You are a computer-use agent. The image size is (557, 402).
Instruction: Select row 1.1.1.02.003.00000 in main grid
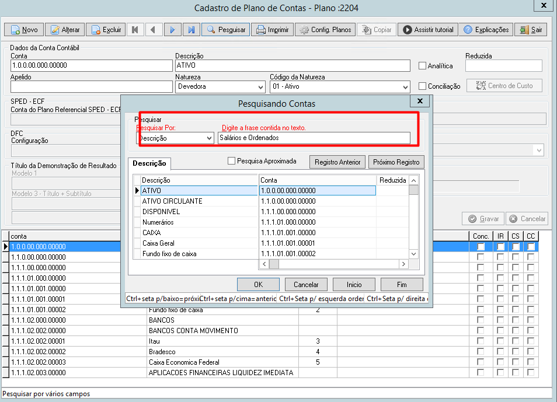tap(270, 372)
